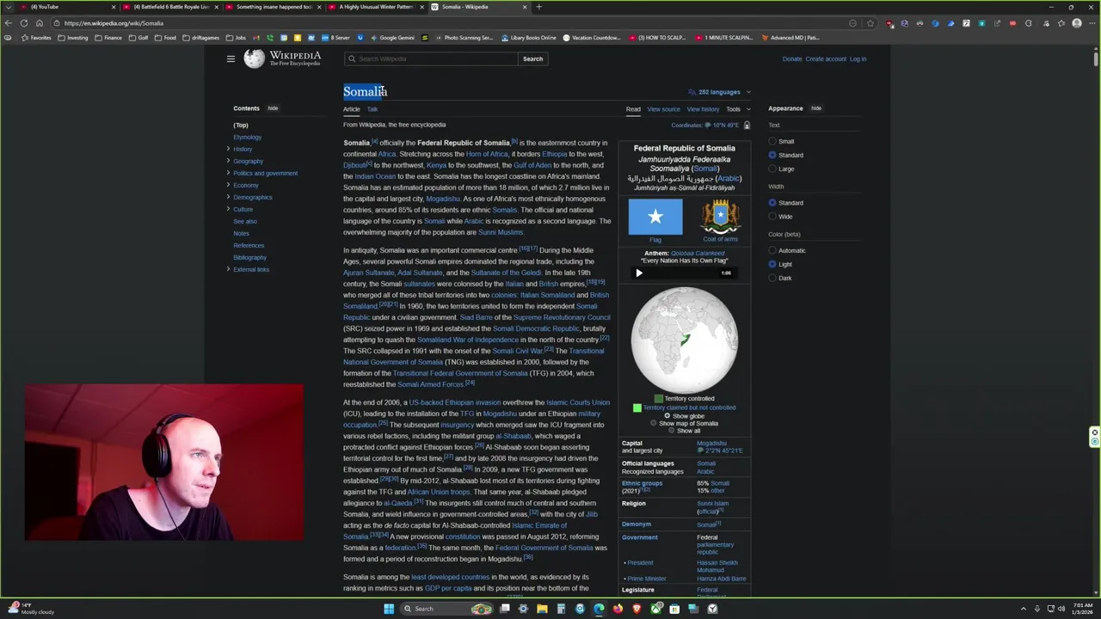
Task: Open Microsoft Store from the taskbar
Action: click(x=674, y=609)
